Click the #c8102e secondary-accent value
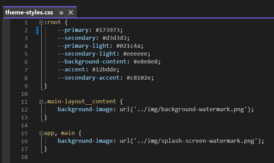This screenshot has width=274, height=163. (140, 78)
